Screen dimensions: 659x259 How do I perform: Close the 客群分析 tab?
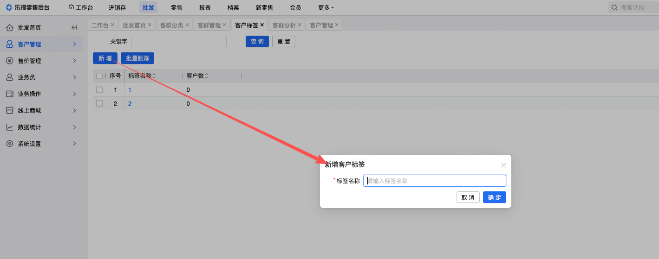[300, 25]
